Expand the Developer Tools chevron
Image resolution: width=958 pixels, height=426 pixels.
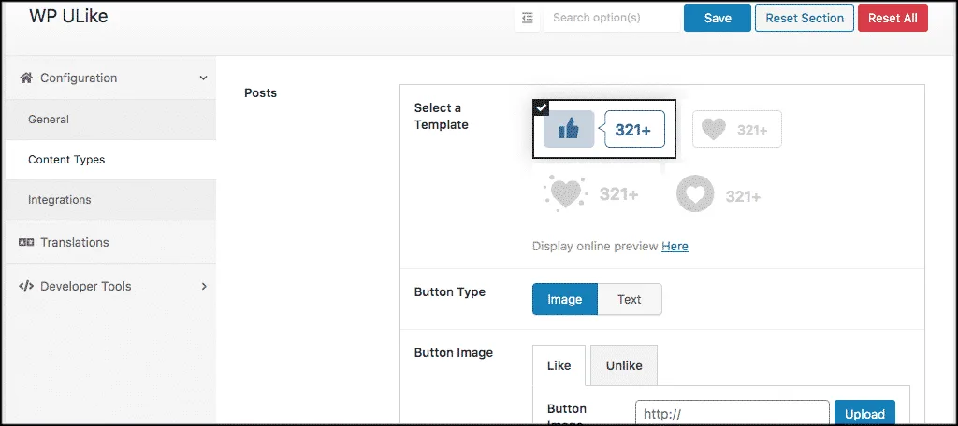204,286
